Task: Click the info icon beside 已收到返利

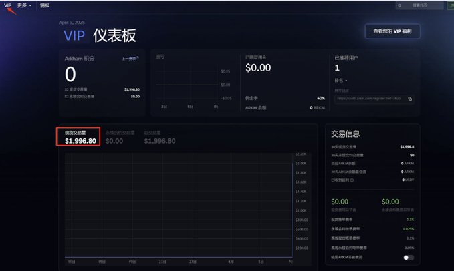Action: pyautogui.click(x=352, y=180)
